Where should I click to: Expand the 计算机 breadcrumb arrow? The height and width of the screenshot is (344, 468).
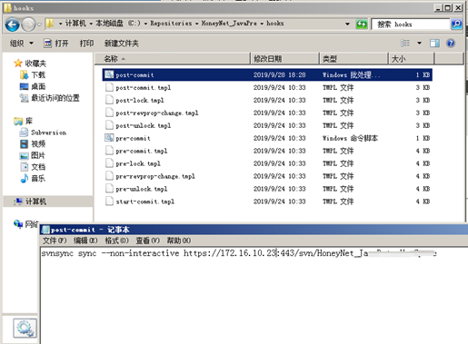[91, 24]
